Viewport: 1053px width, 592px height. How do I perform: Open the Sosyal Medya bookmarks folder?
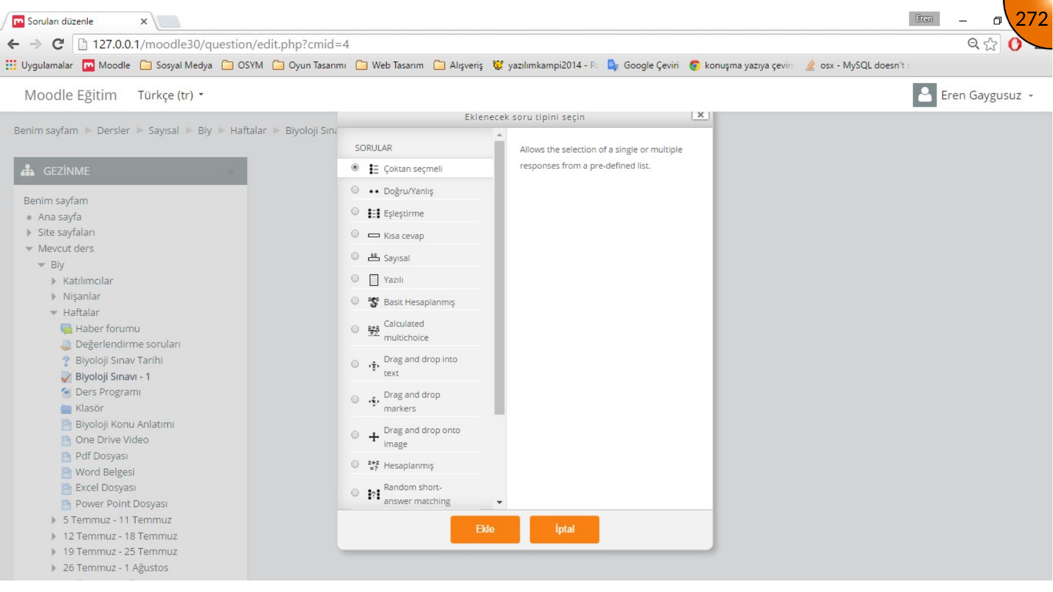(x=176, y=65)
